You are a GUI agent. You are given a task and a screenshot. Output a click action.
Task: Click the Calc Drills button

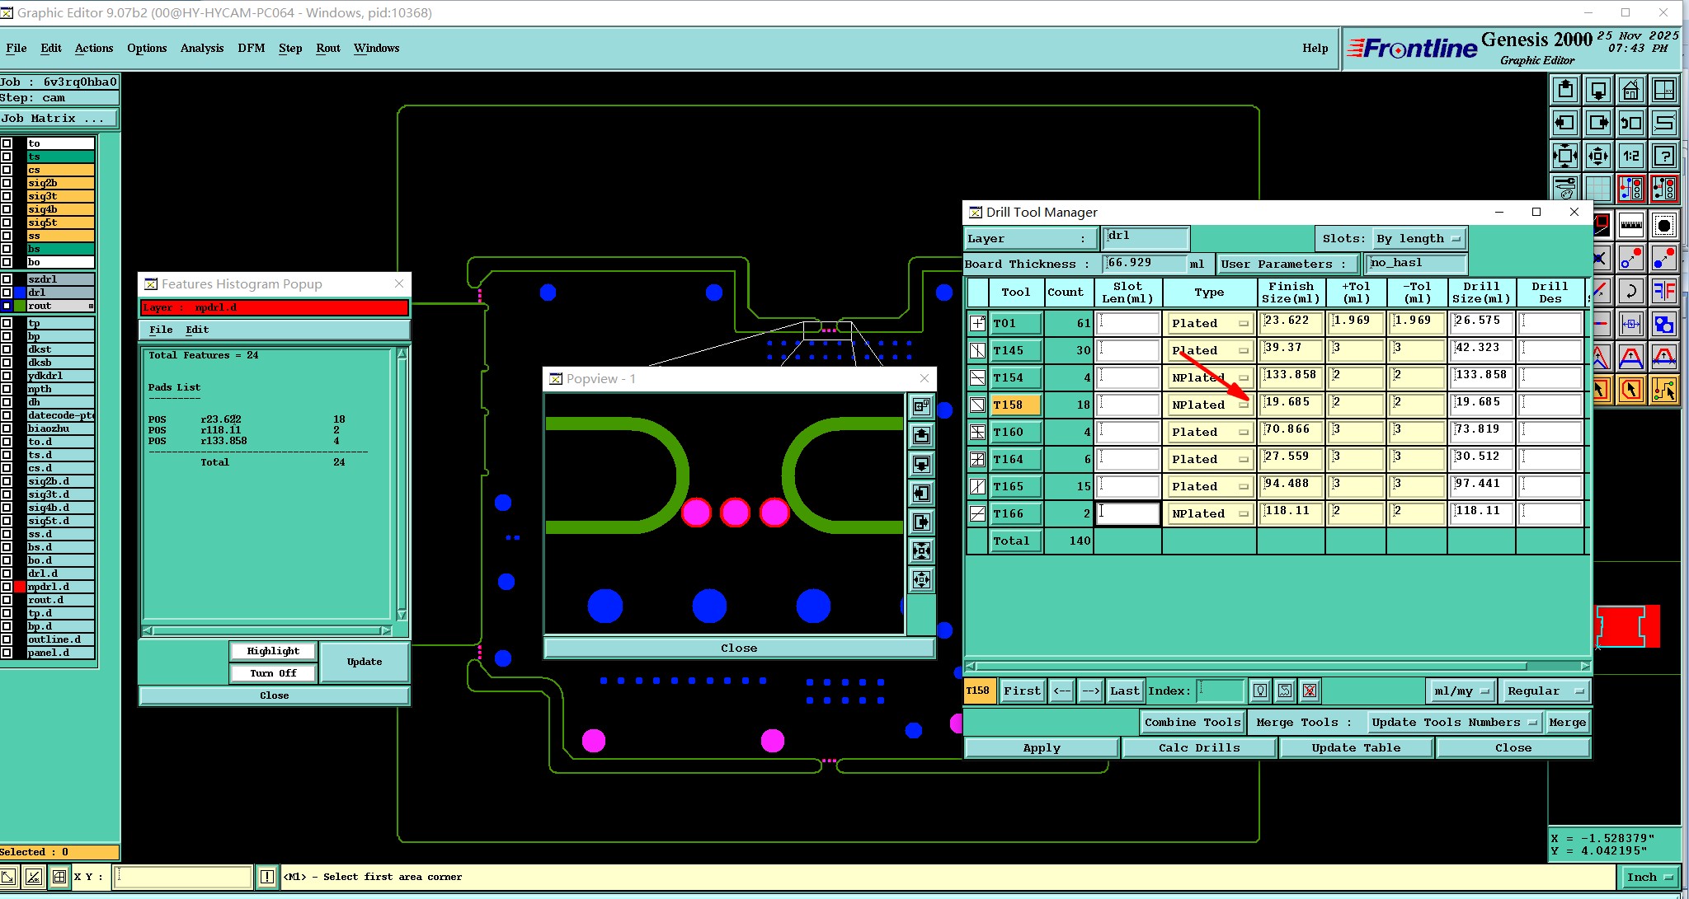tap(1198, 747)
